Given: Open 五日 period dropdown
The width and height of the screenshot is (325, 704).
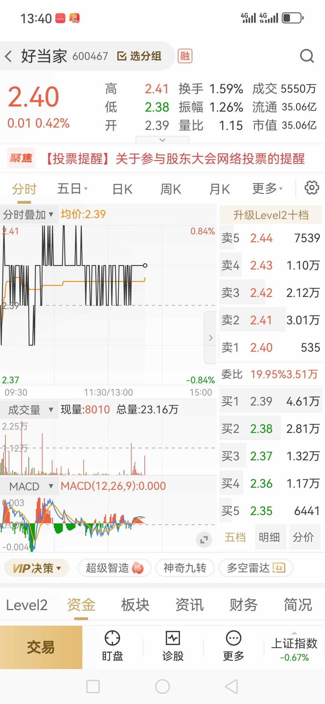Looking at the screenshot, I should pyautogui.click(x=73, y=189).
